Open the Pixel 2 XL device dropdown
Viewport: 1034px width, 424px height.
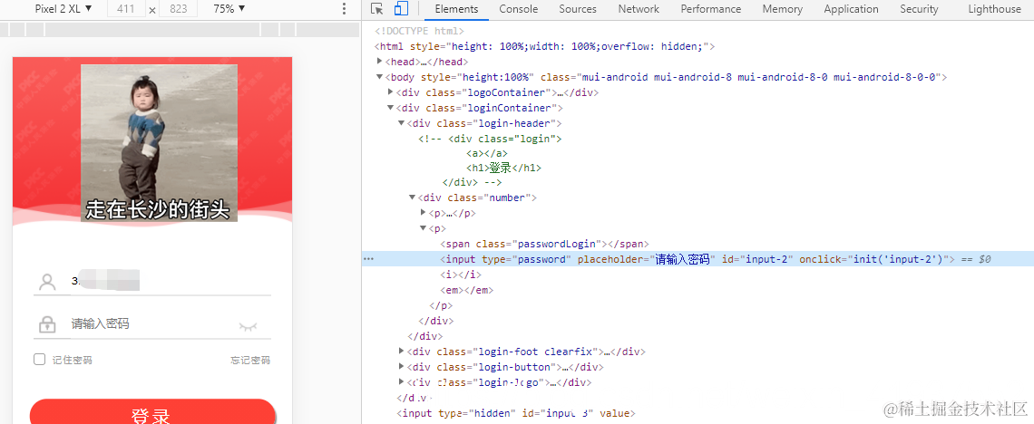point(63,9)
